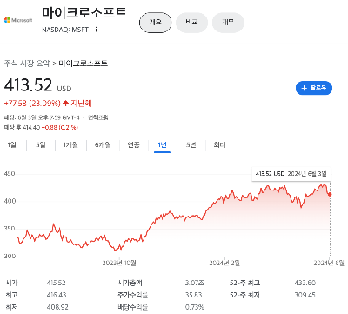Click the 52-주 최고 label
The image size is (348, 314).
[x=244, y=283]
